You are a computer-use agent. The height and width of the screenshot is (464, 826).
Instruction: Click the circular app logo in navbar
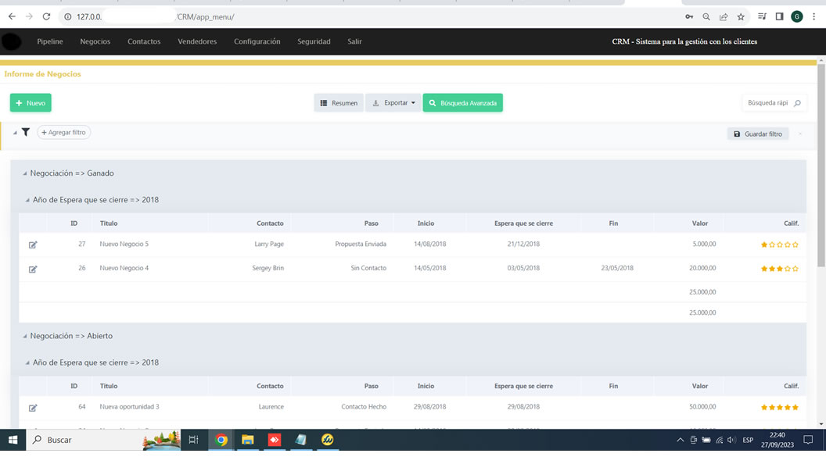[12, 41]
